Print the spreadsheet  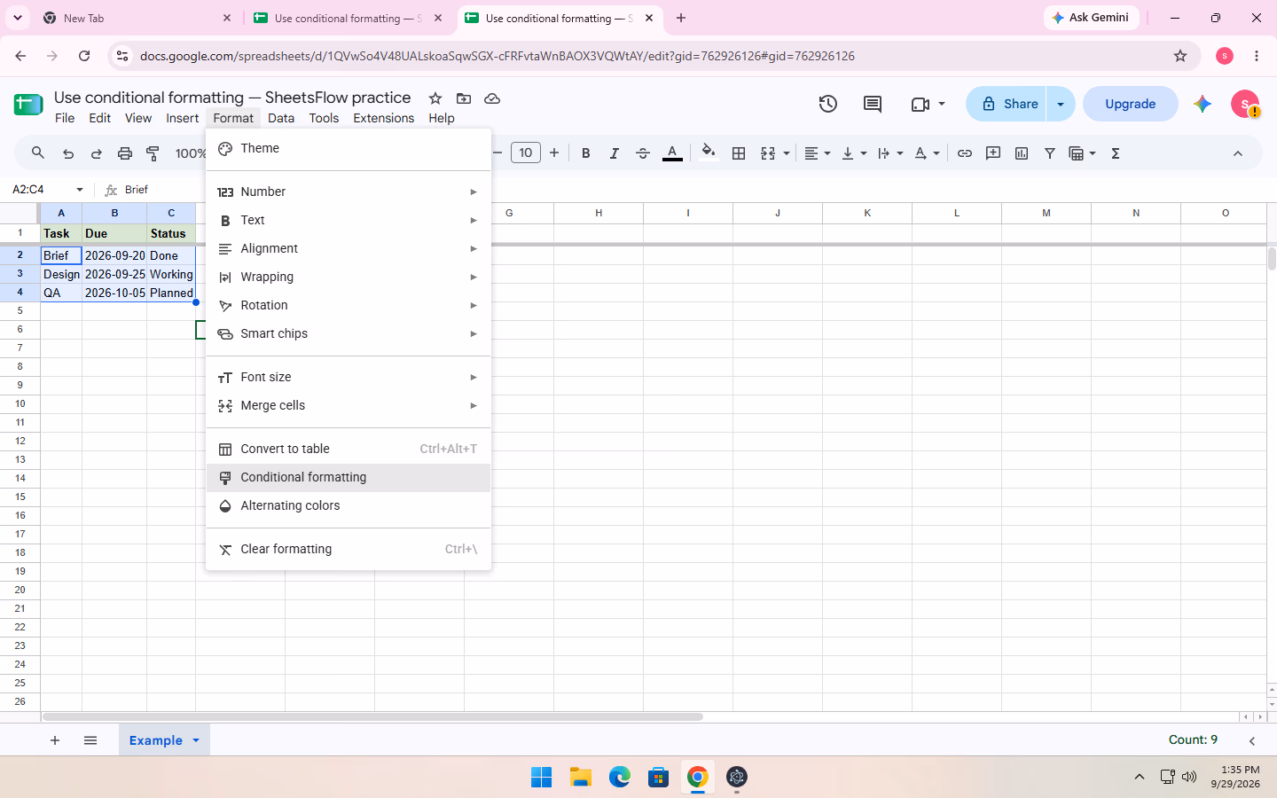point(125,153)
